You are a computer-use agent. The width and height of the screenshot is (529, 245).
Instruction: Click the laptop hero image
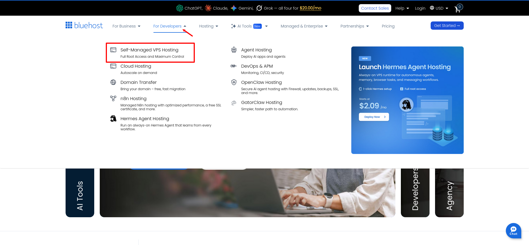tap(247, 193)
